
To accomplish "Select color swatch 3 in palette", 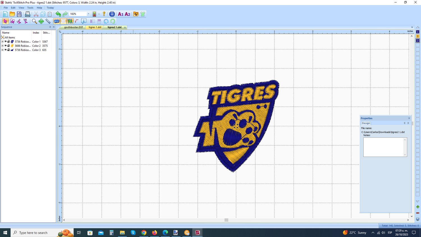I will pyautogui.click(x=418, y=41).
